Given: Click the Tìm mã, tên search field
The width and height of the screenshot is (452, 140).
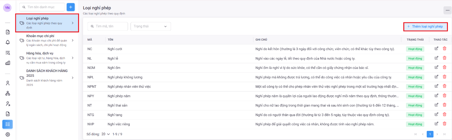Looking at the screenshot, I should (108, 26).
